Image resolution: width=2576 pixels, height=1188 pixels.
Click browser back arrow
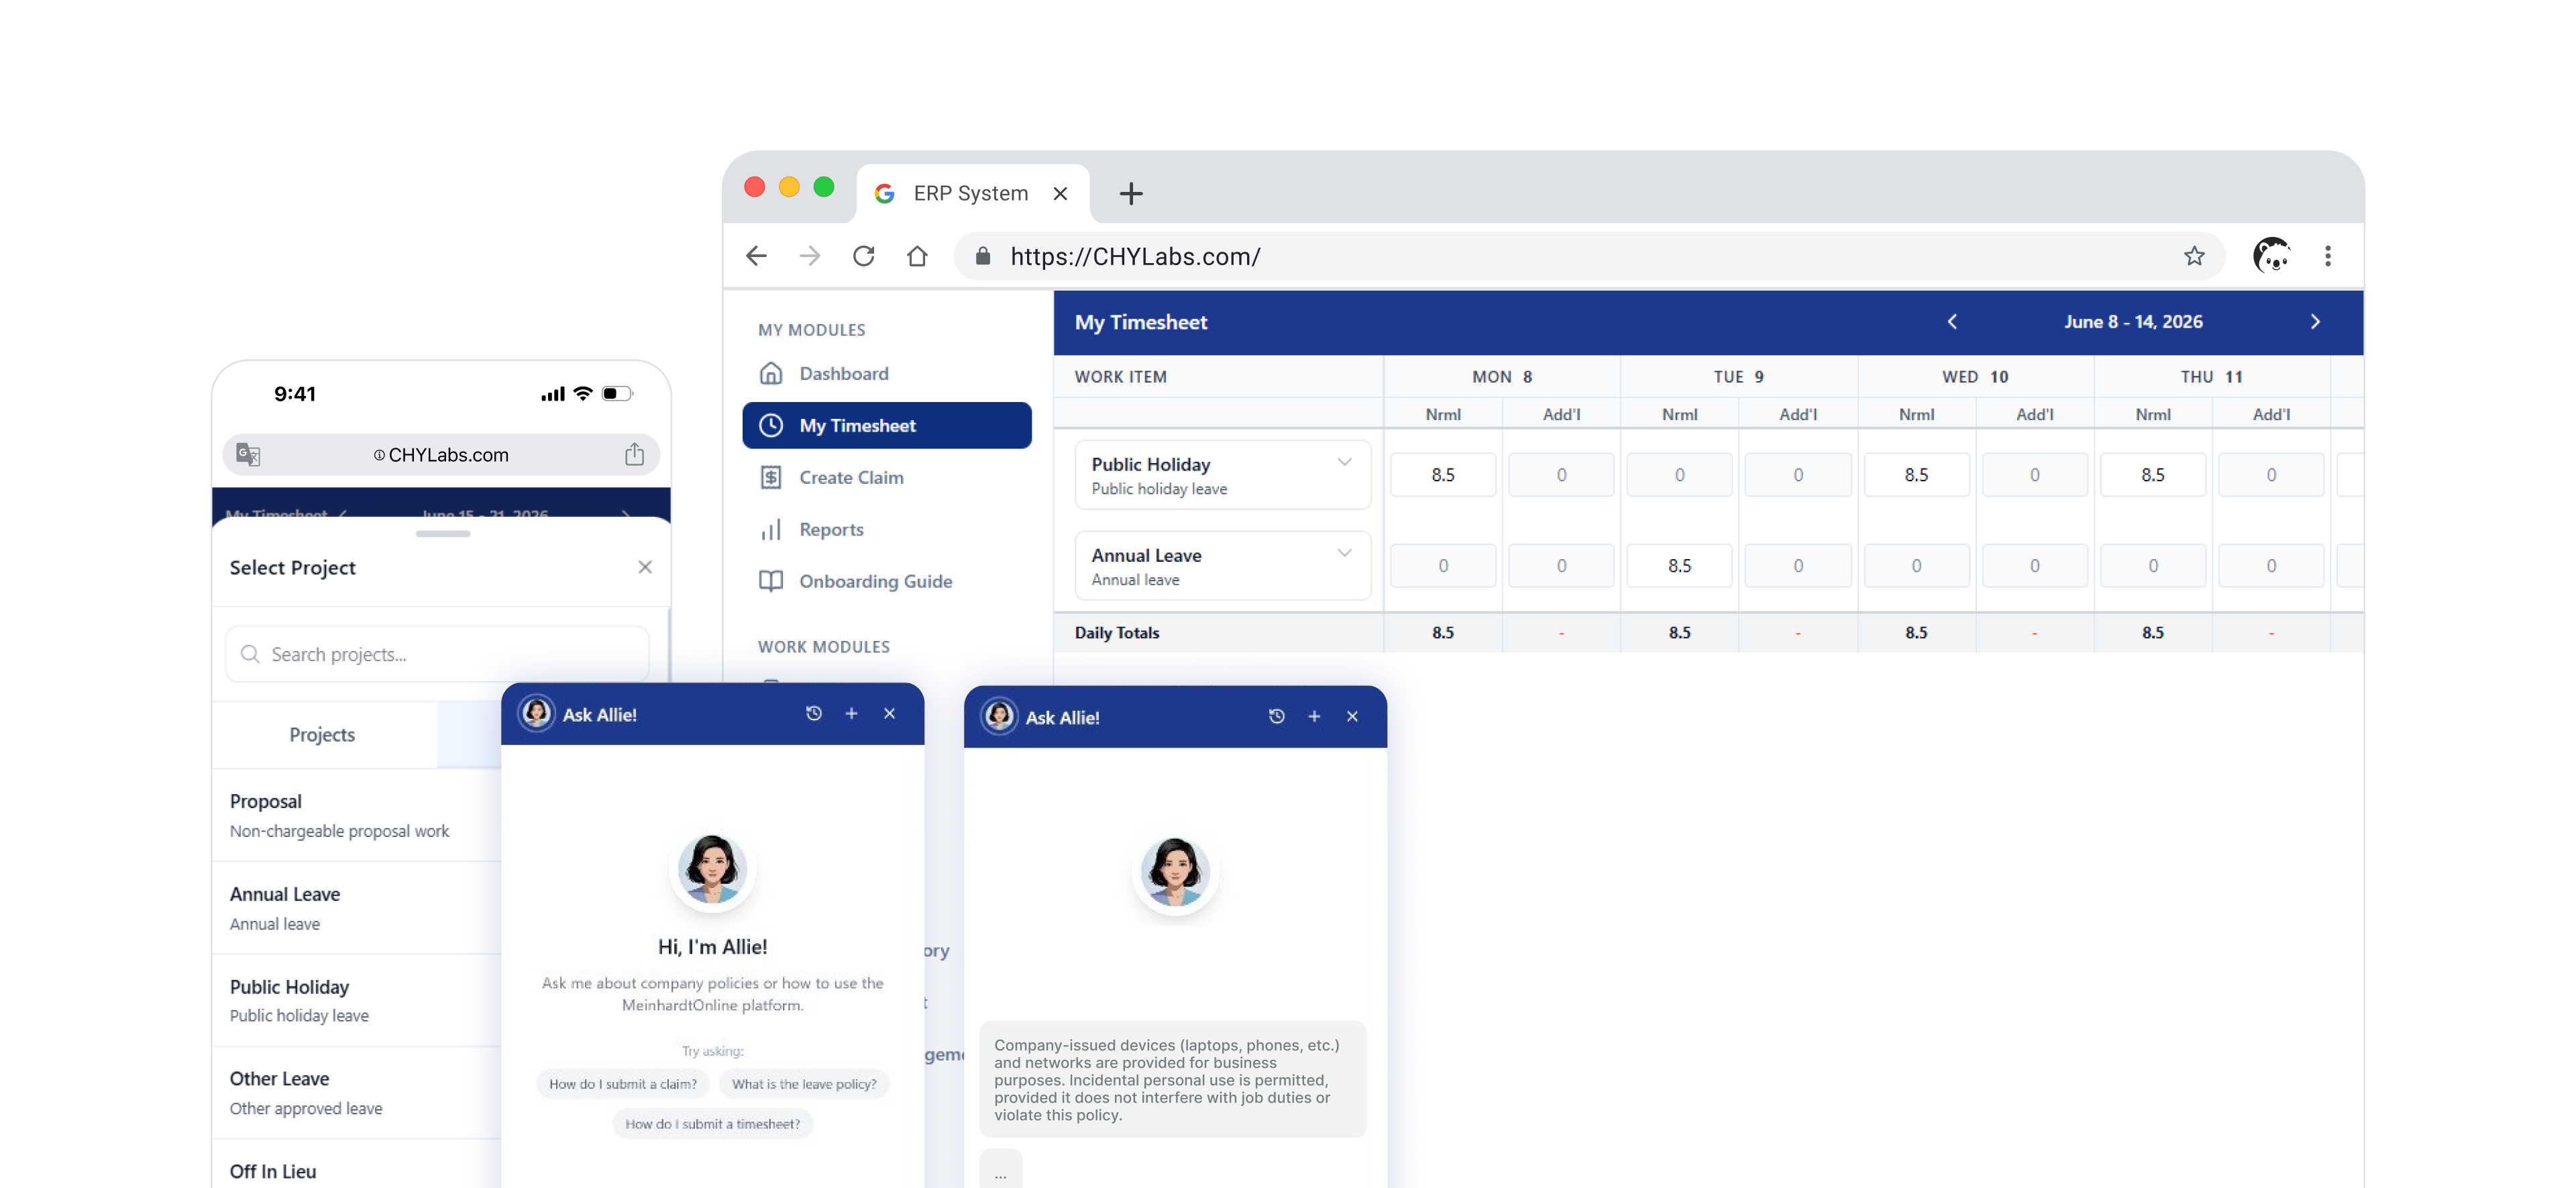click(x=757, y=256)
